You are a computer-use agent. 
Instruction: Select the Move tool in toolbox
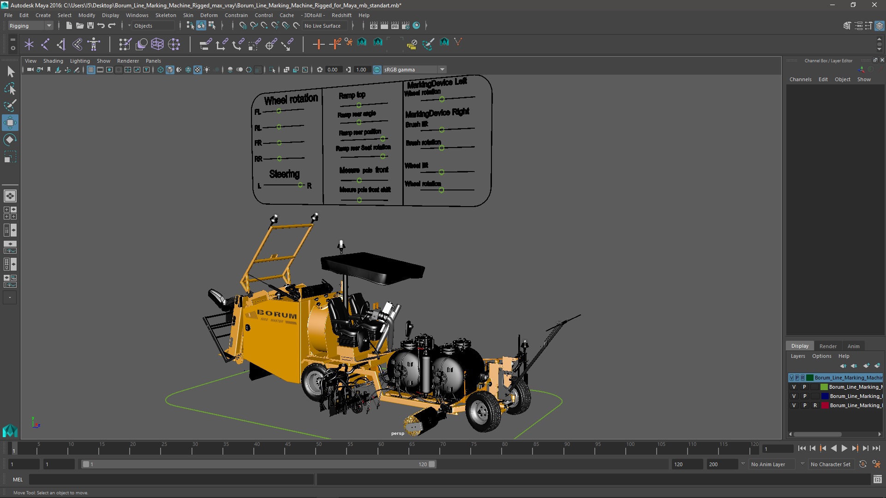(x=10, y=123)
